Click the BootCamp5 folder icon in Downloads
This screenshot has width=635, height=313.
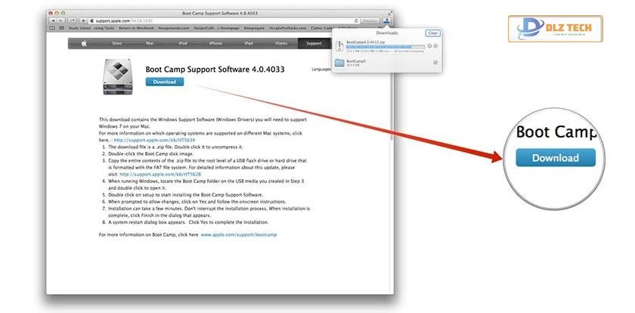339,63
